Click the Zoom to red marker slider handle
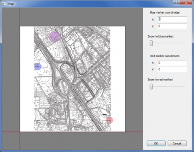Viewport: 194px width, 152px height. pos(151,86)
